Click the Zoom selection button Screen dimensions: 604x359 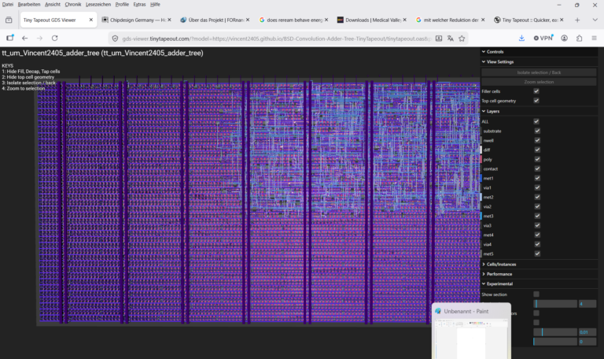click(x=539, y=82)
